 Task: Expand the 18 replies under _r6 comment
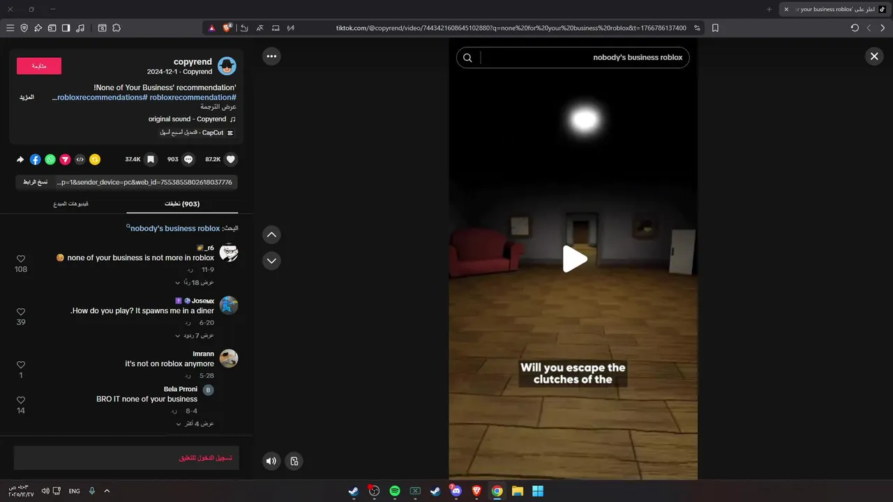(195, 282)
